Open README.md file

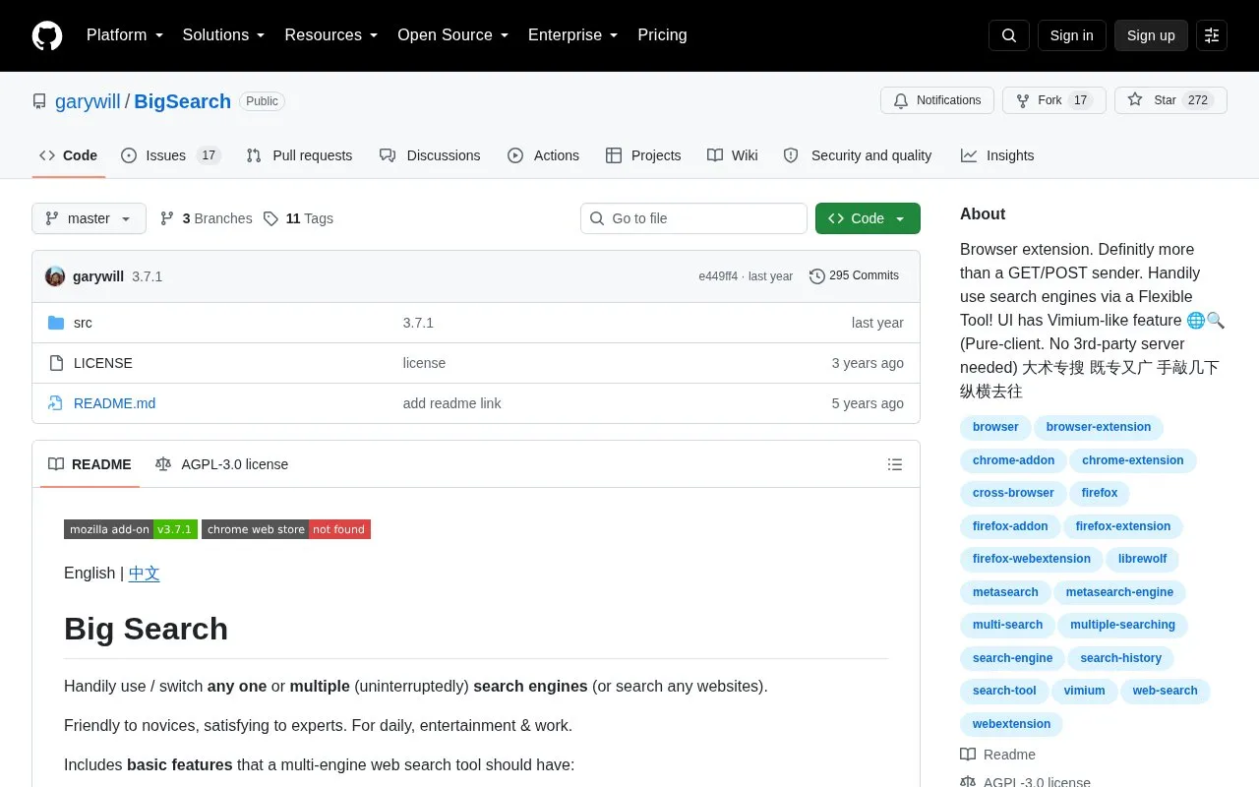(114, 403)
